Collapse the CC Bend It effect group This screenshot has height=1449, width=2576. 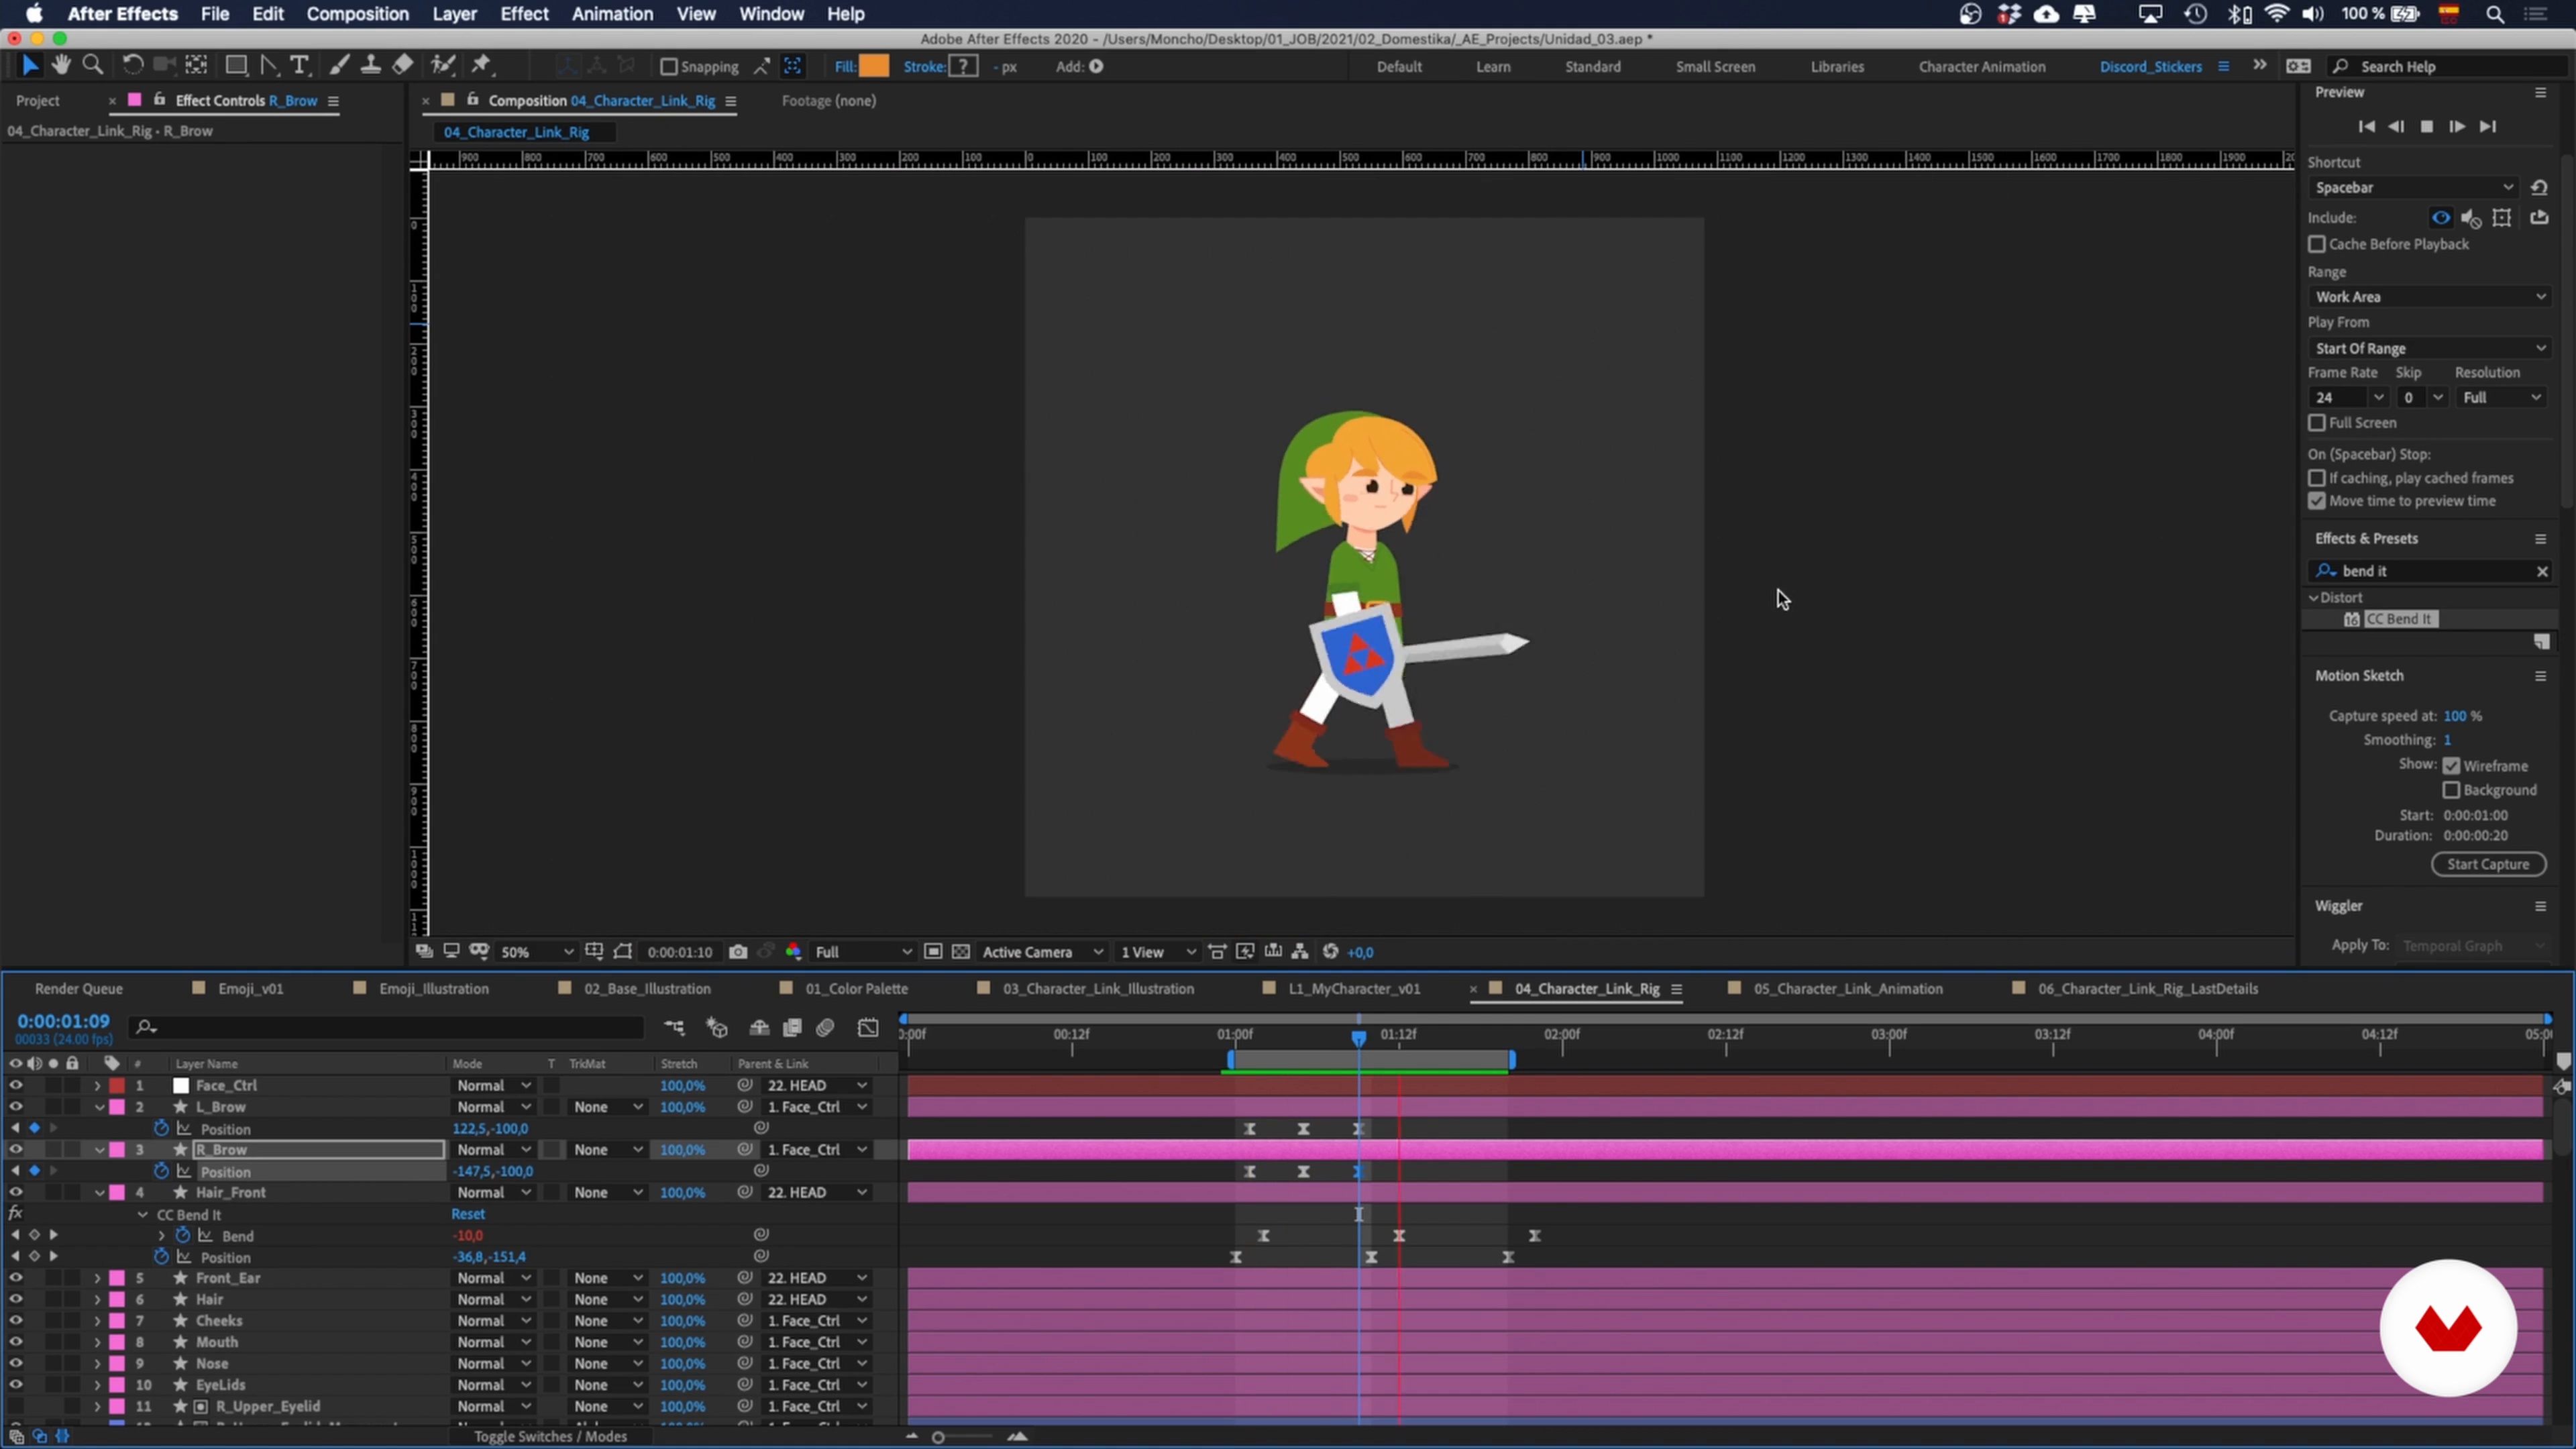(x=142, y=1215)
